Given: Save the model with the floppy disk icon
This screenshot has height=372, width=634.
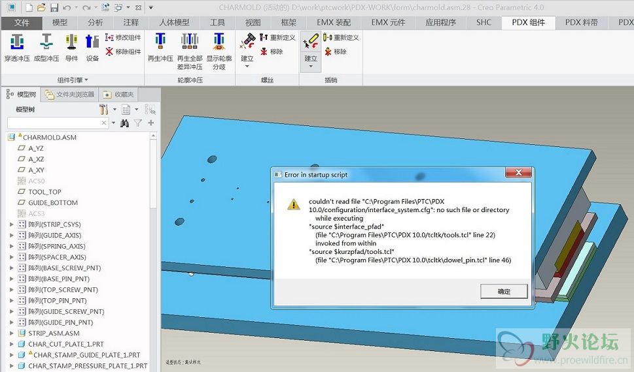Looking at the screenshot, I should coord(54,7).
